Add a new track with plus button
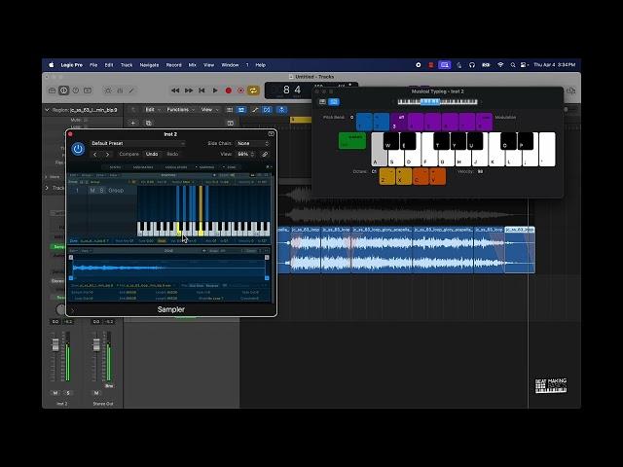The image size is (623, 467). (x=133, y=124)
